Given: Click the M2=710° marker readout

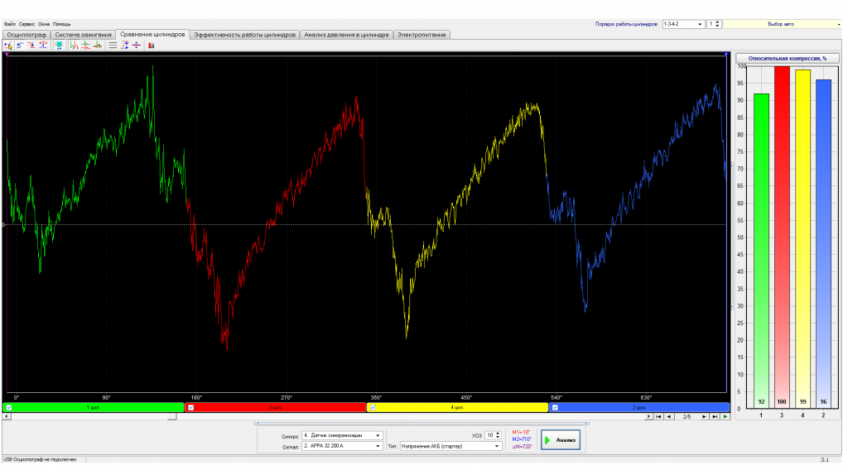Looking at the screenshot, I should 522,439.
